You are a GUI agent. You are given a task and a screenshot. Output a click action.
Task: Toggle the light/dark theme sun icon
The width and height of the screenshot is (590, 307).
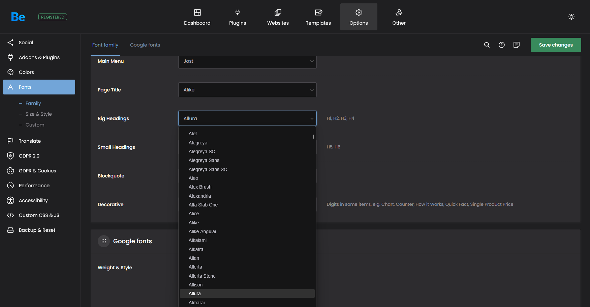click(571, 17)
